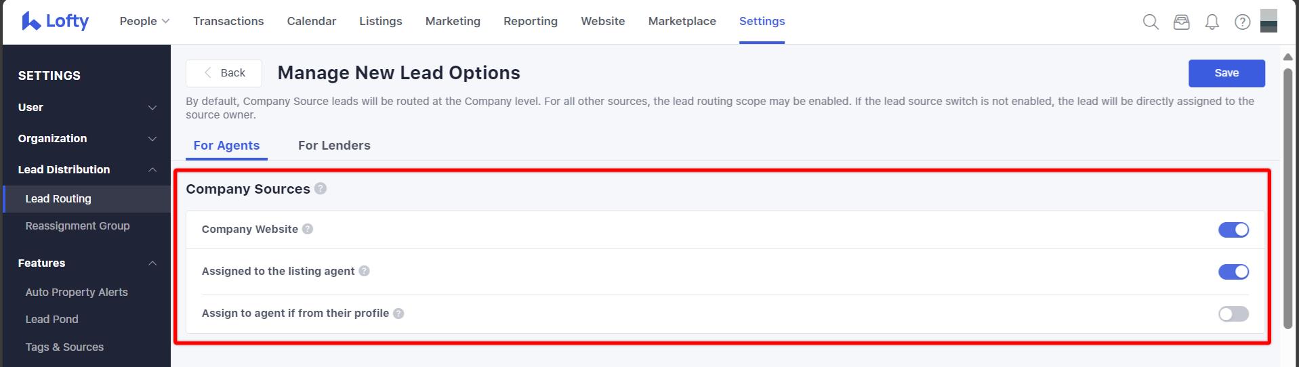Disable the Company Website toggle

pyautogui.click(x=1233, y=230)
